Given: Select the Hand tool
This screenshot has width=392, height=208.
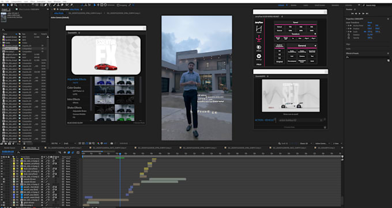Looking at the screenshot, I should (x=12, y=5).
